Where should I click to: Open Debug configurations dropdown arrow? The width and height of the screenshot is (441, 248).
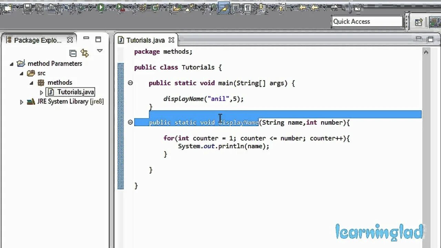point(91,8)
